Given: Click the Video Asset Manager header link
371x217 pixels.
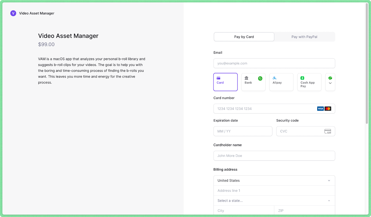Looking at the screenshot, I should pos(37,13).
